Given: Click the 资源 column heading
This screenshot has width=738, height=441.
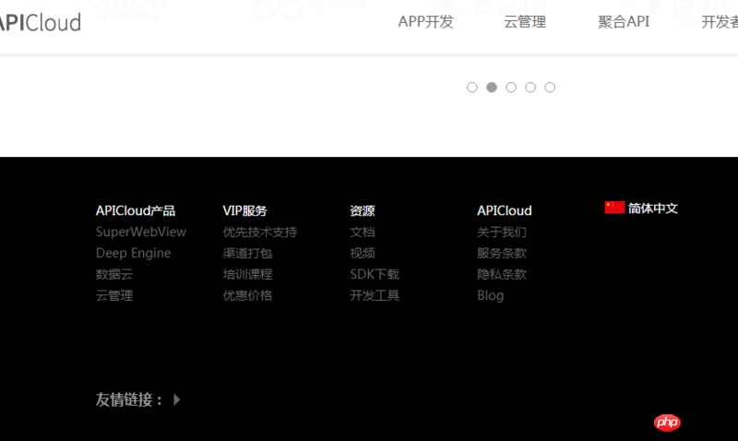Looking at the screenshot, I should [363, 210].
